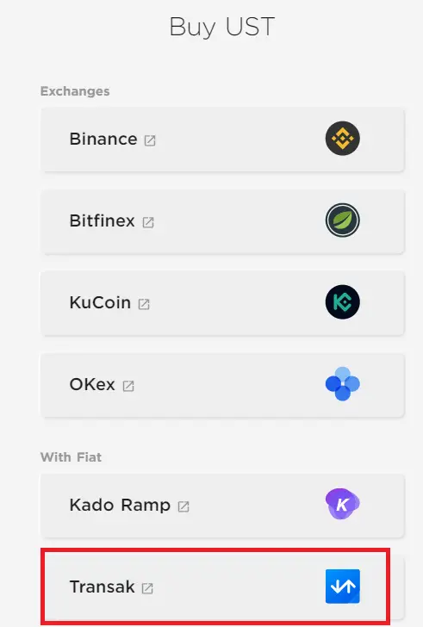This screenshot has width=423, height=627.
Task: Click the Binance logo icon
Action: [x=343, y=139]
